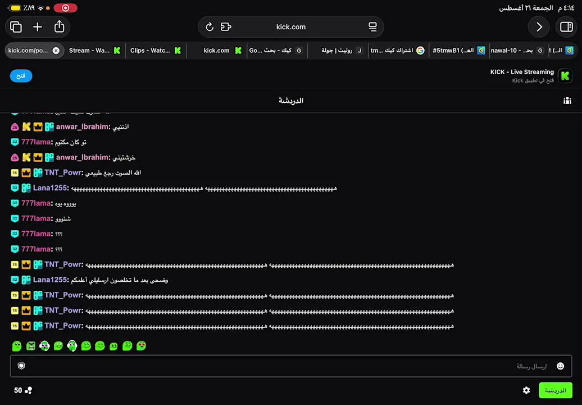Image resolution: width=582 pixels, height=405 pixels.
Task: Click the date الجمعة ٢١ أغسطس in status bar
Action: click(x=526, y=8)
